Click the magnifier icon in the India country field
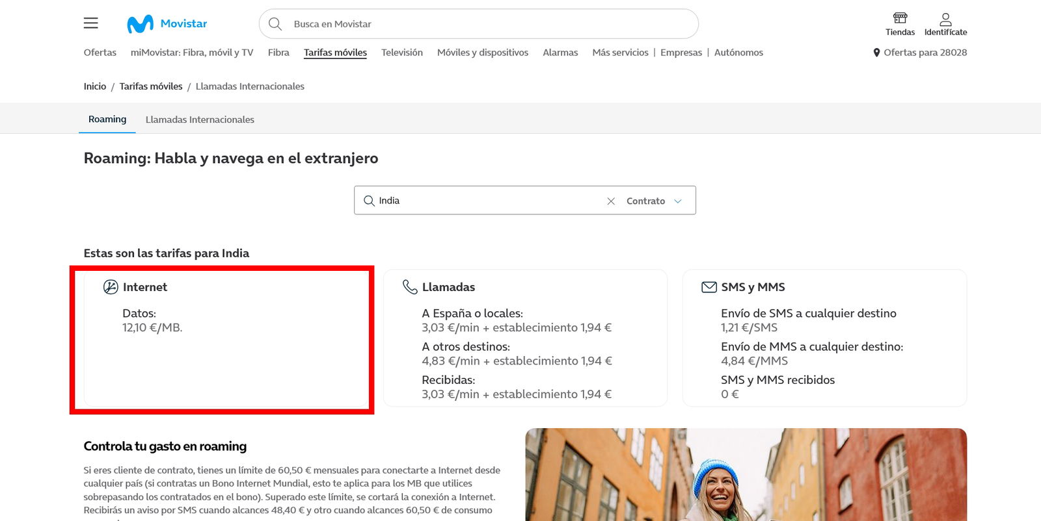This screenshot has width=1041, height=521. pos(369,201)
